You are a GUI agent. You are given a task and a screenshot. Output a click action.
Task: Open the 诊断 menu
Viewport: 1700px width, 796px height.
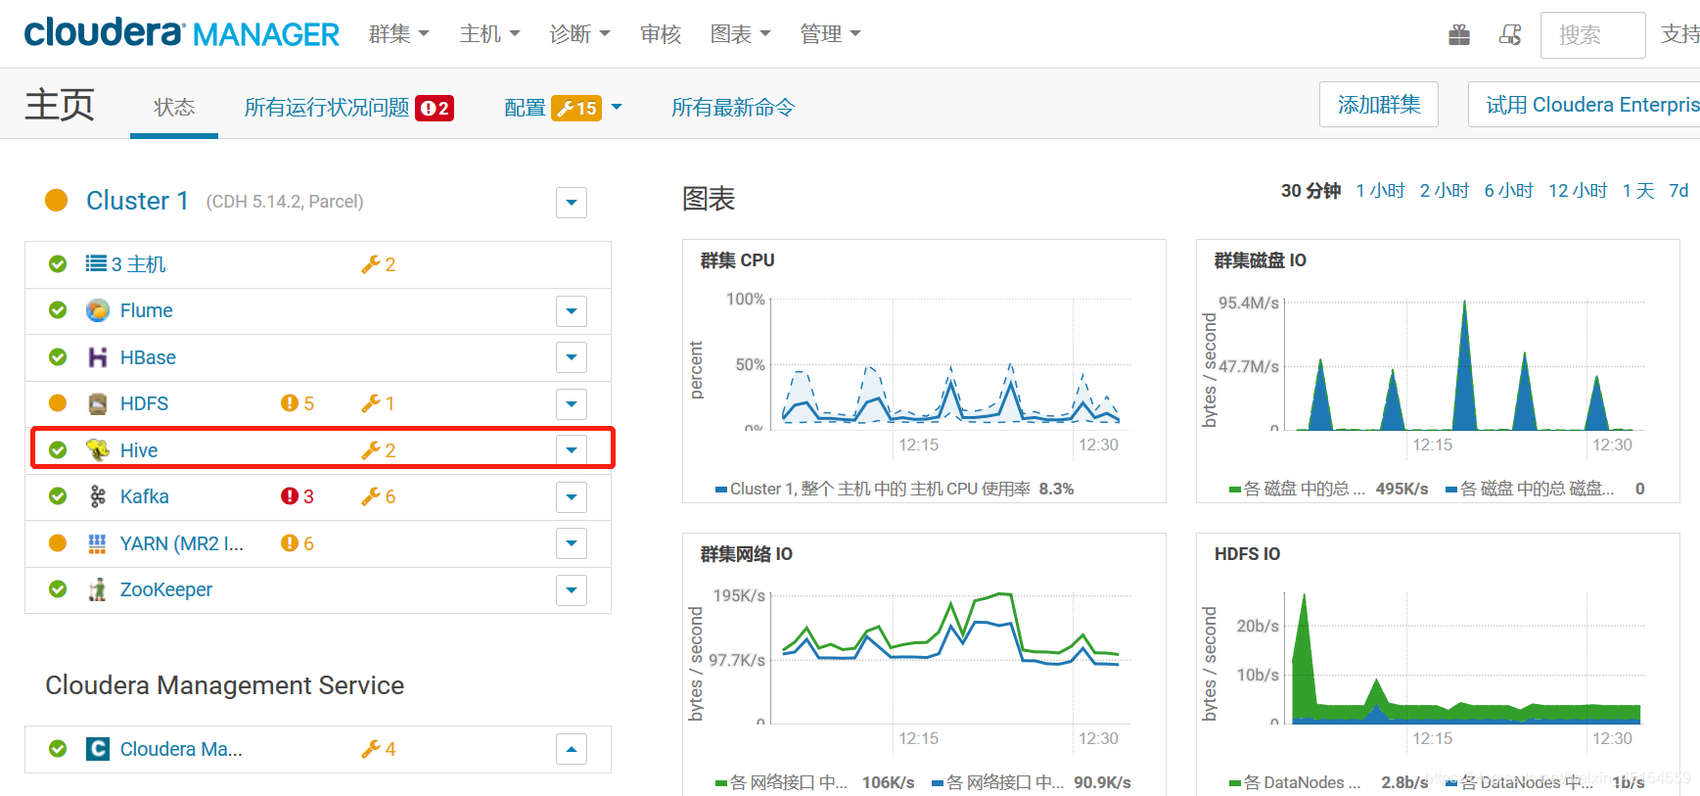[x=579, y=34]
